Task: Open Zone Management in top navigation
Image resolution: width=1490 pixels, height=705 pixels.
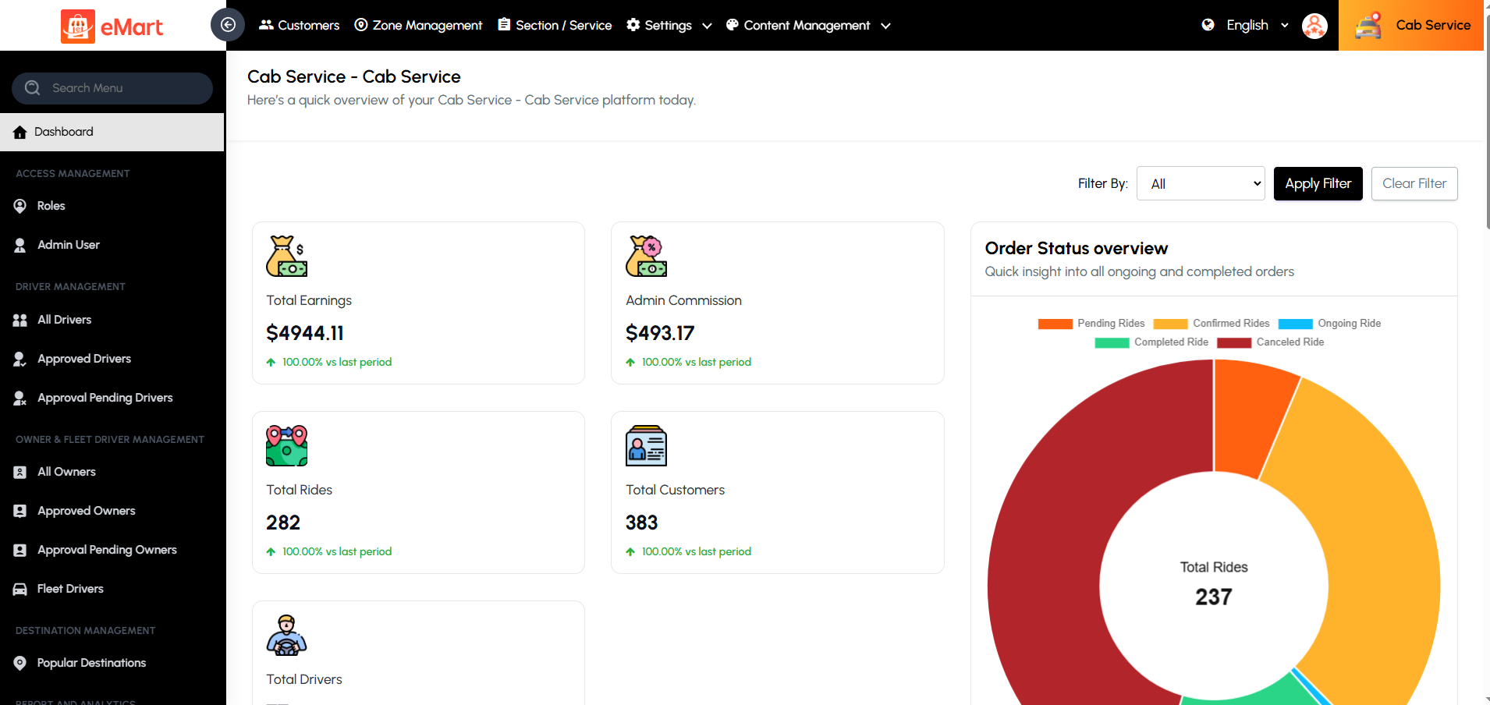Action: pyautogui.click(x=418, y=26)
